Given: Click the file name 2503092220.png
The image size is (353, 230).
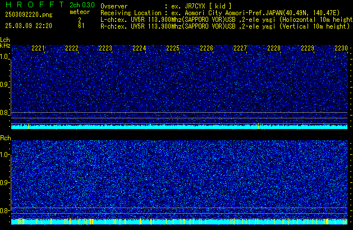Looking at the screenshot, I should tap(29, 15).
